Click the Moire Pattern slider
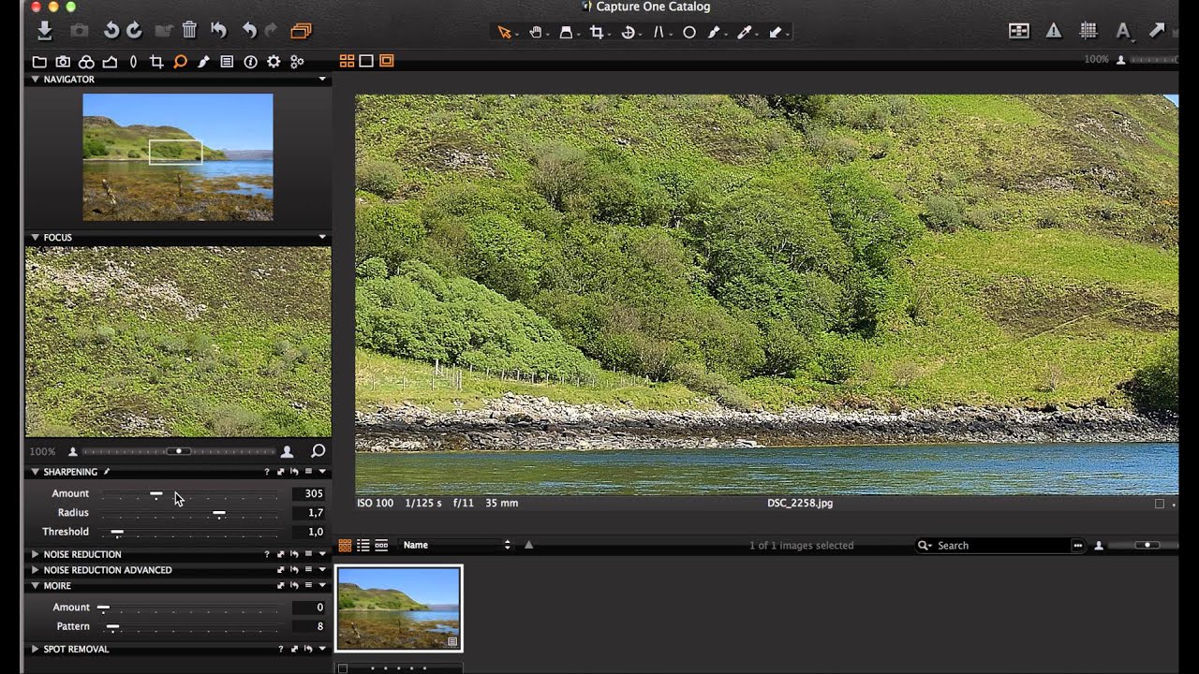 (x=190, y=626)
